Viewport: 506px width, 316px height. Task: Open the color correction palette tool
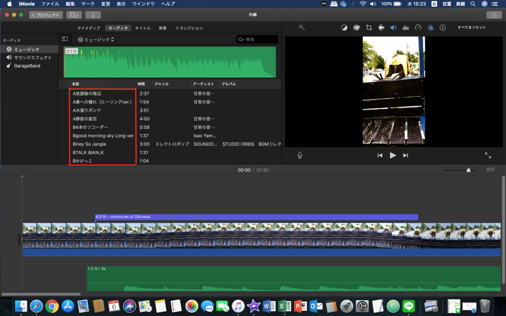pos(357,28)
